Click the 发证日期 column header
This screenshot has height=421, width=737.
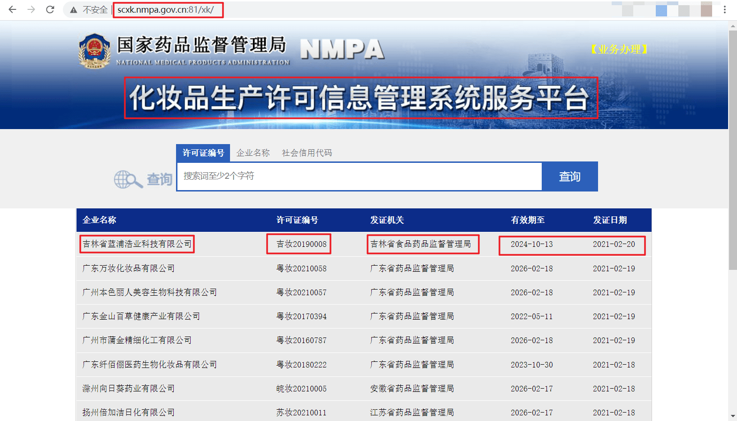coord(610,220)
